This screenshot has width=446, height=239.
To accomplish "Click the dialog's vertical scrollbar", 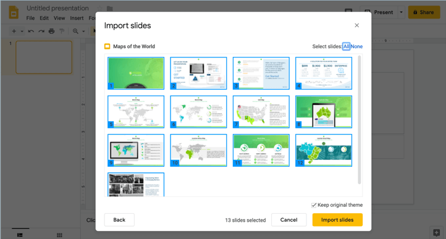I will tap(360, 120).
